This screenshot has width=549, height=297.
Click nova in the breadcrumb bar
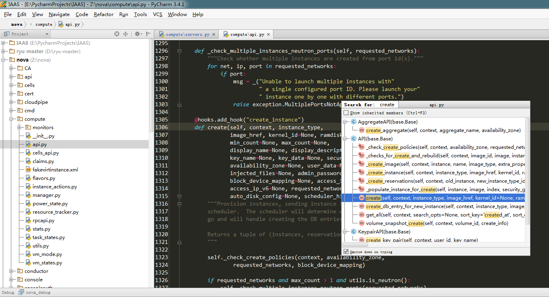(x=17, y=24)
